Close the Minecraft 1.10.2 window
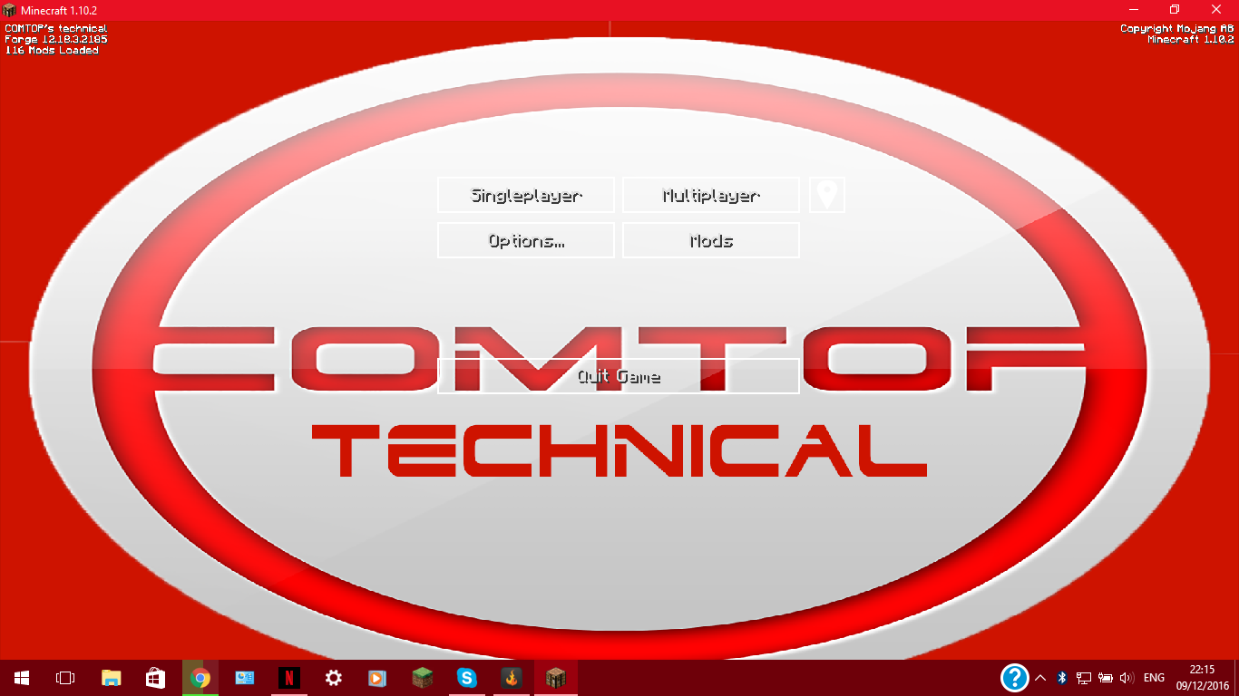Viewport: 1239px width, 696px height. point(1217,10)
